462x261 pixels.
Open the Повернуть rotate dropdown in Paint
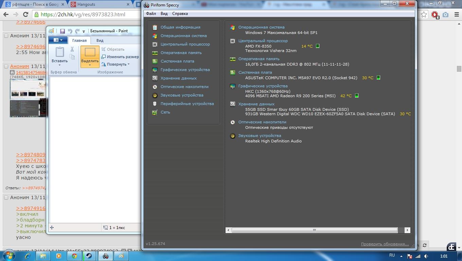[x=115, y=64]
